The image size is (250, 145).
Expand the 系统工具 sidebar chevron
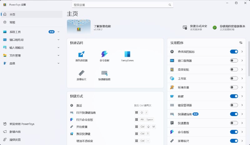58,32
